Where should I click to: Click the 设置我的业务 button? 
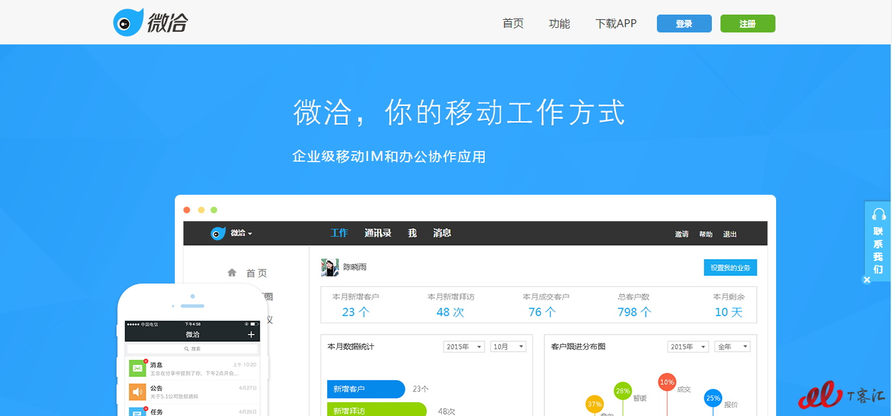pyautogui.click(x=730, y=268)
